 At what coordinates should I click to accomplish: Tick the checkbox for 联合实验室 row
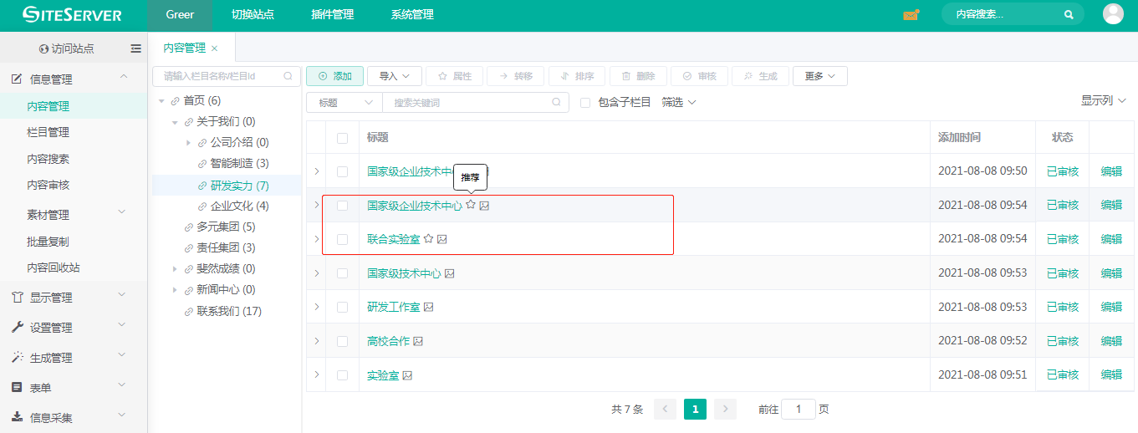[x=342, y=239]
